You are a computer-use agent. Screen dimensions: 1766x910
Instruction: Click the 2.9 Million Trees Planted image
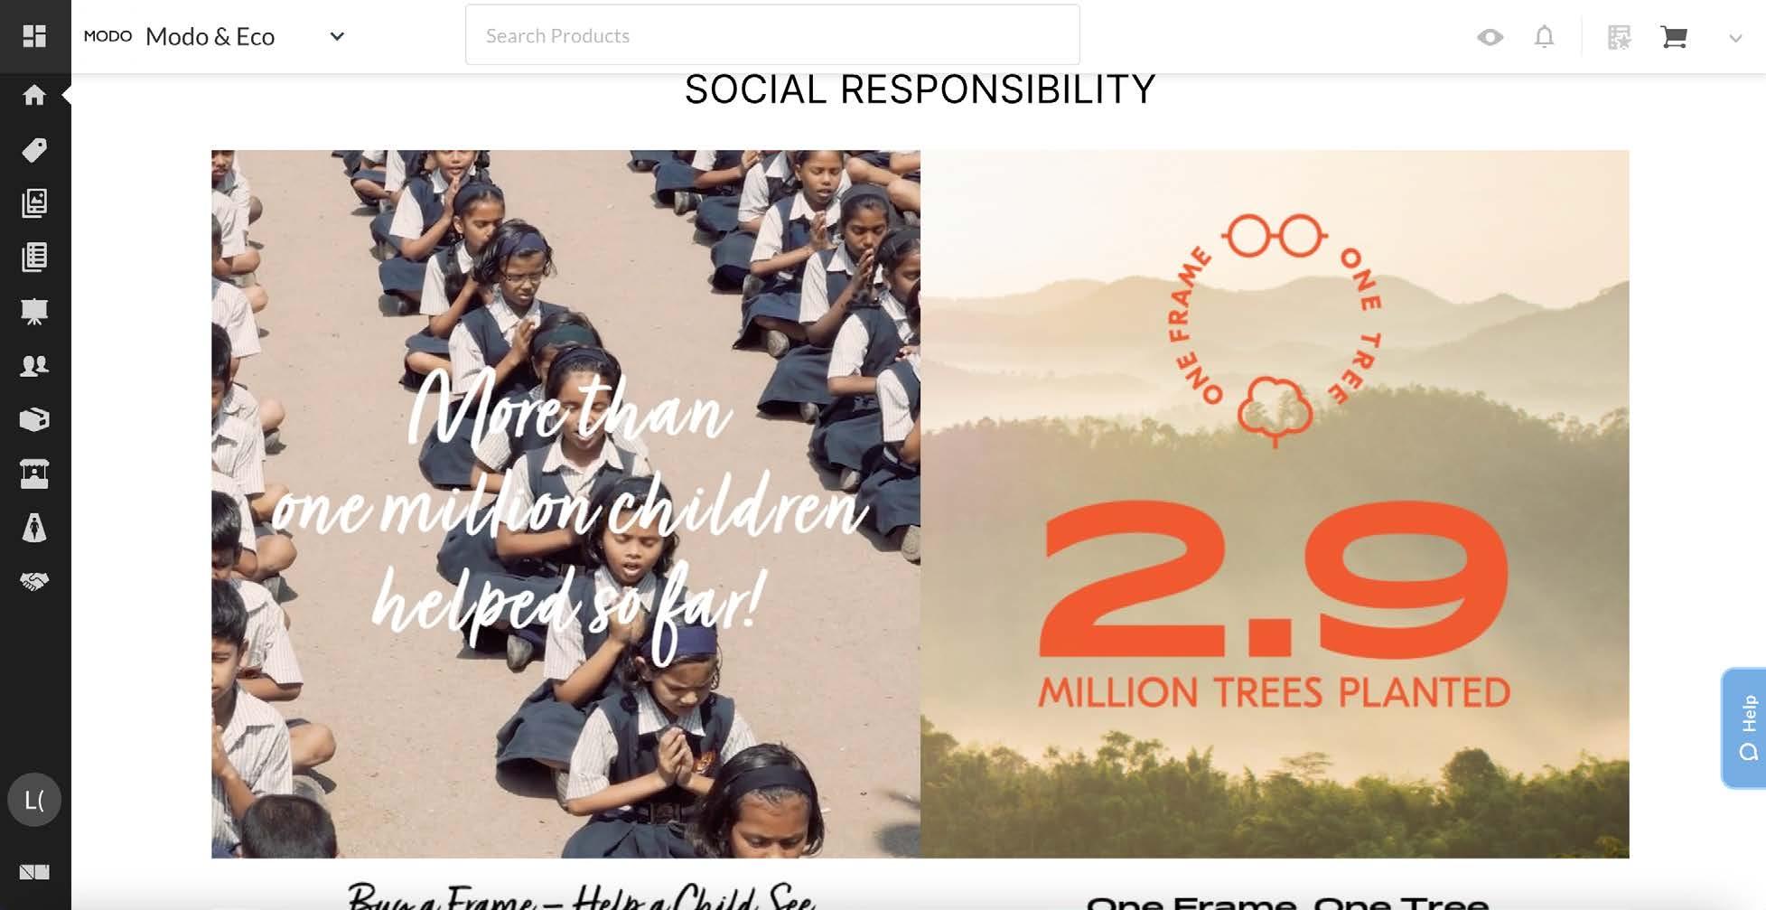[x=1275, y=504]
